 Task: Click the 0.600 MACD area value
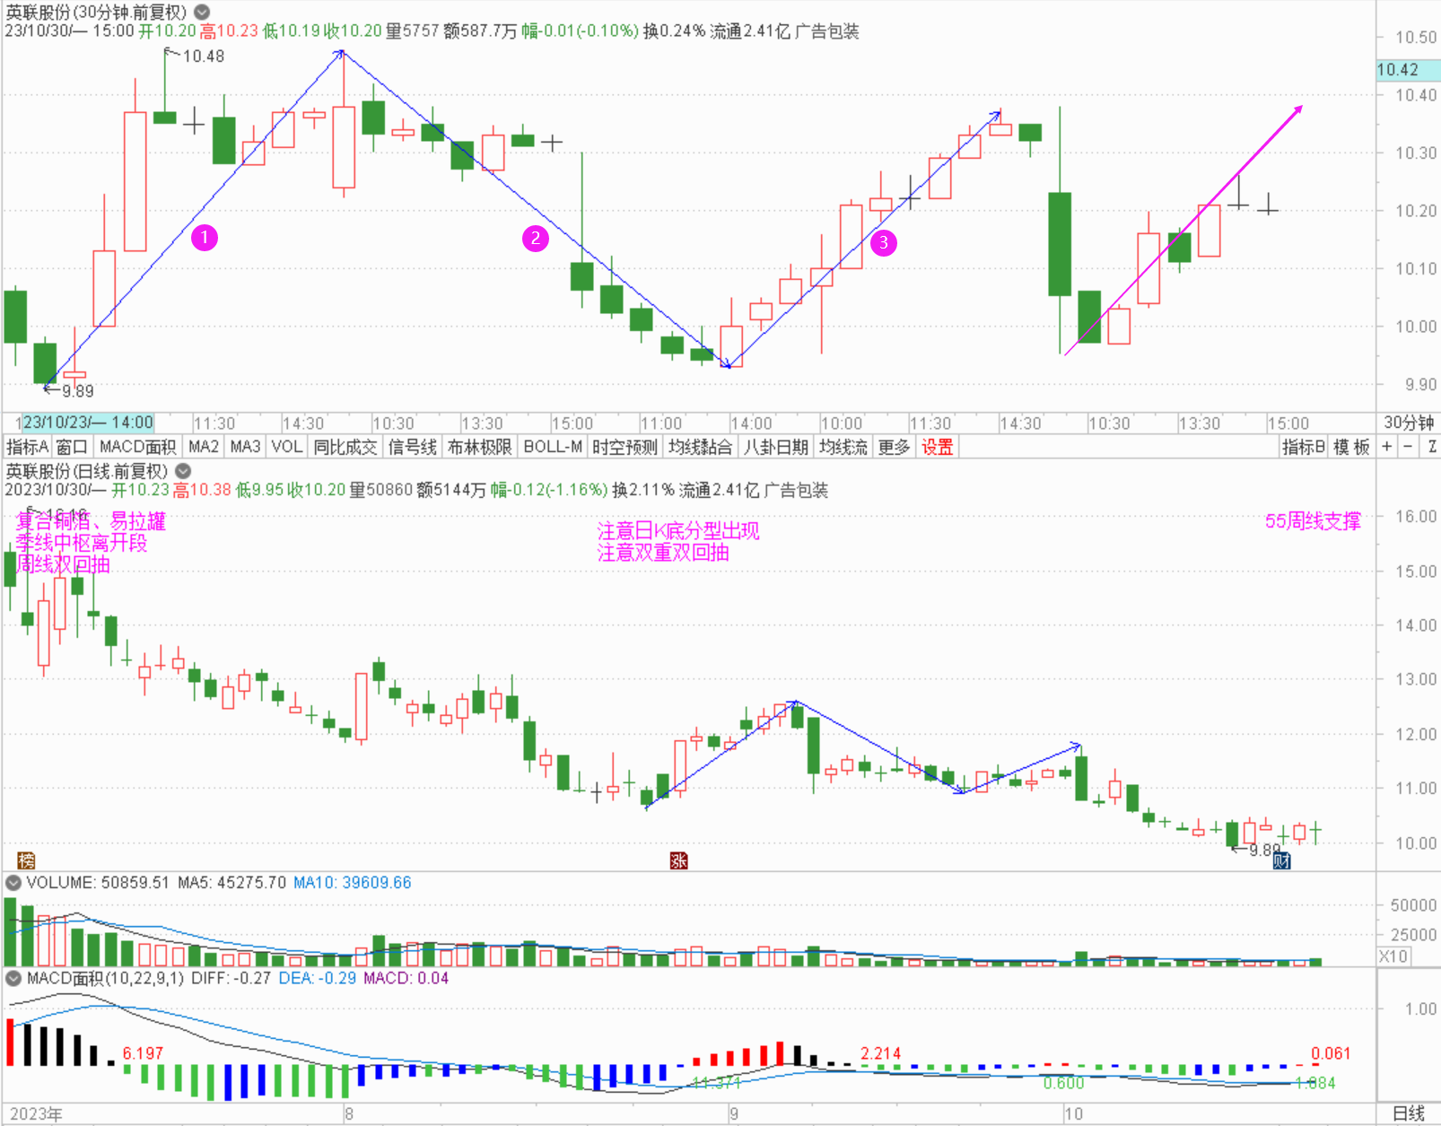click(1063, 1084)
